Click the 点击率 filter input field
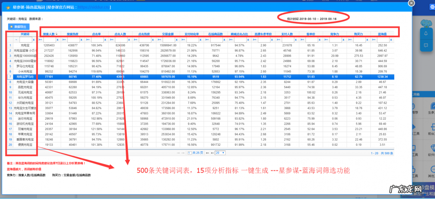The height and width of the screenshot is (199, 435). (97, 40)
